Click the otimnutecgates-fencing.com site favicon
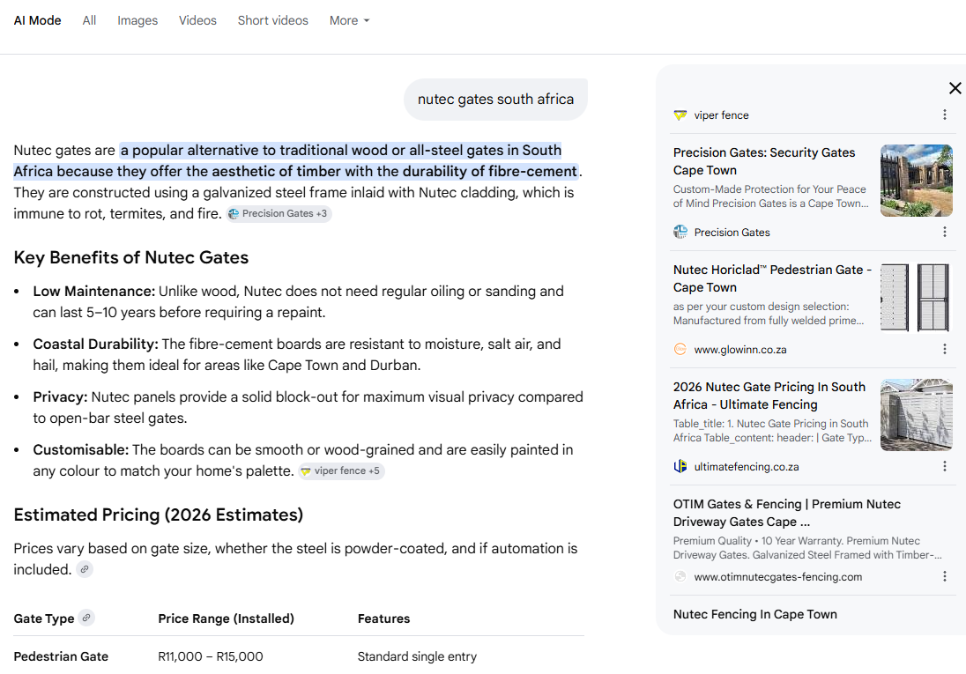The width and height of the screenshot is (966, 674). point(680,577)
